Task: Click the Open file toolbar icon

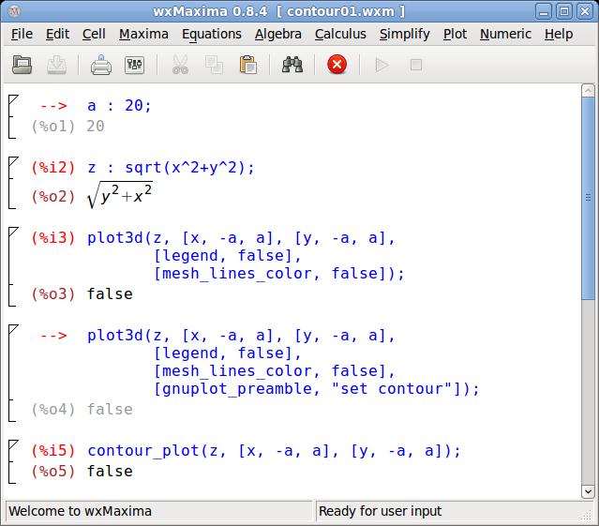Action: pyautogui.click(x=22, y=65)
